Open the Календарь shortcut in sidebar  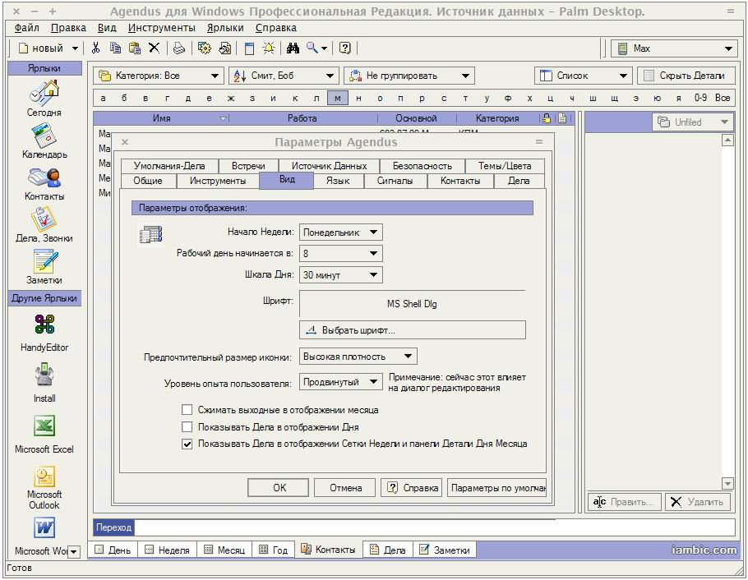point(44,136)
